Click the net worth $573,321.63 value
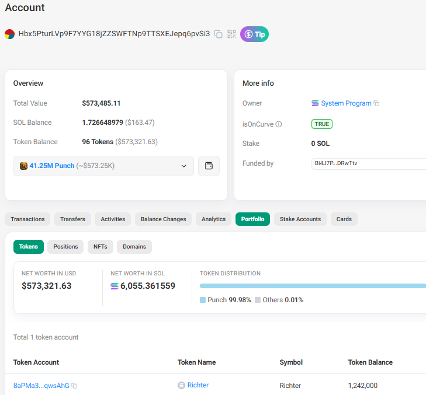Screen dimensions: 426x395 click(47, 286)
